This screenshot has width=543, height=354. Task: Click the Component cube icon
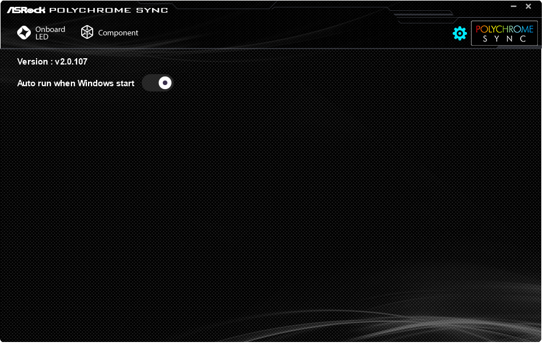[x=87, y=32]
